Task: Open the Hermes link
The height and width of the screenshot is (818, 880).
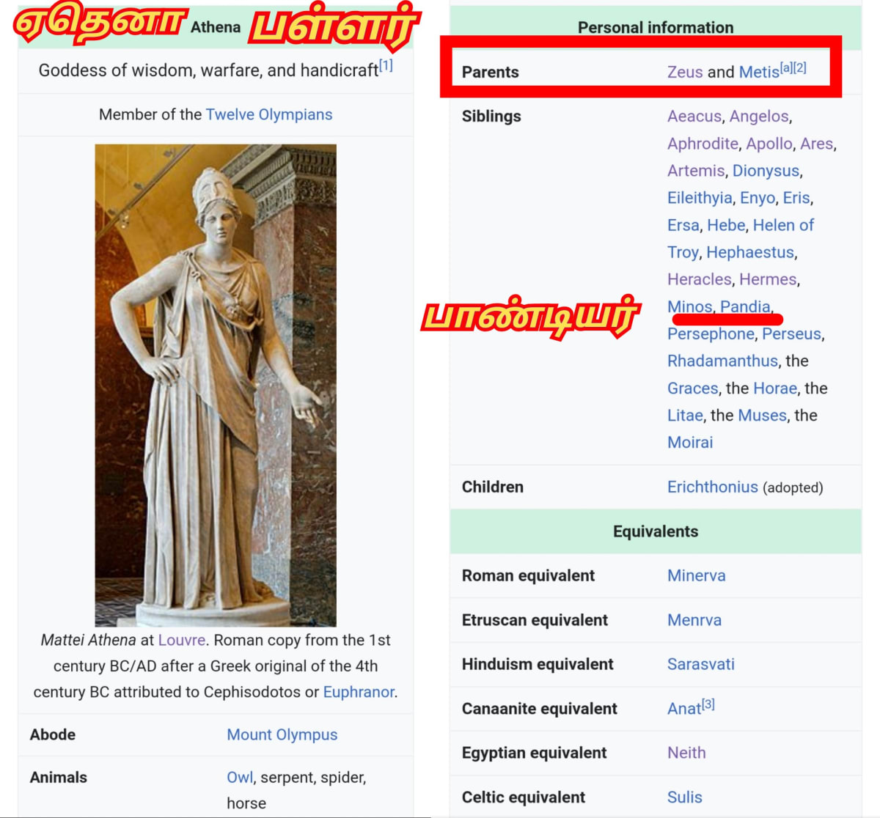Action: pos(768,279)
